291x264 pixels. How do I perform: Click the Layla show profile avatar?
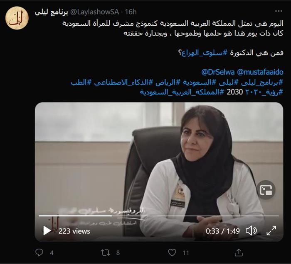tap(17, 18)
